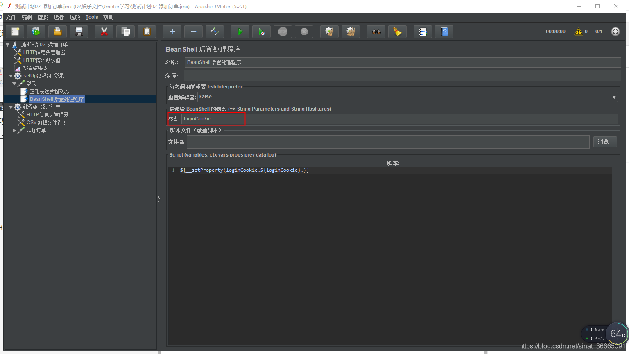The image size is (629, 354).
Task: Click the warning triangle log indicator
Action: 579,32
